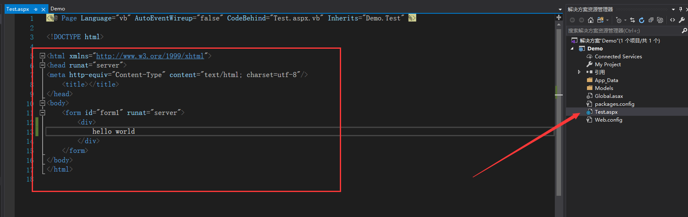Toggle auto-hide pin on Solution Explorer panel

click(680, 9)
